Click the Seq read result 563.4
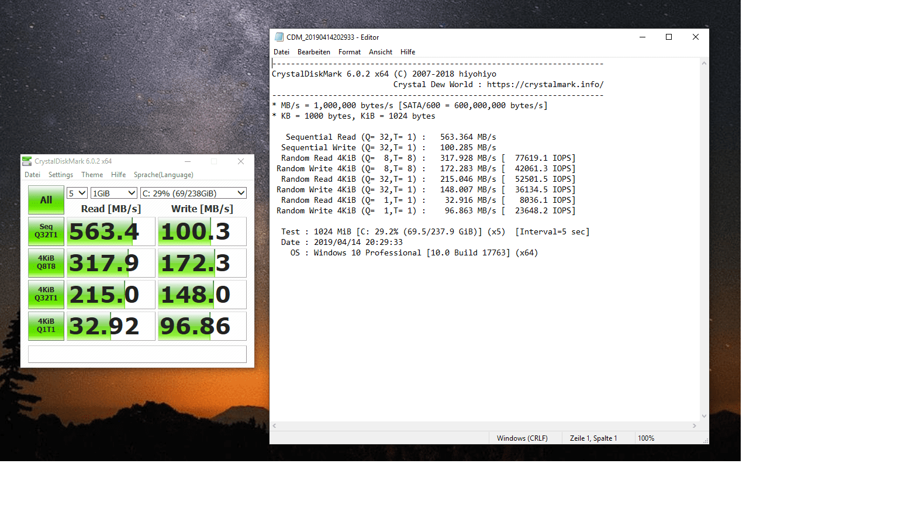This screenshot has height=505, width=898. (111, 231)
